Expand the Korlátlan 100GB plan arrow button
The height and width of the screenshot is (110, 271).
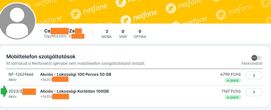[x=254, y=92]
